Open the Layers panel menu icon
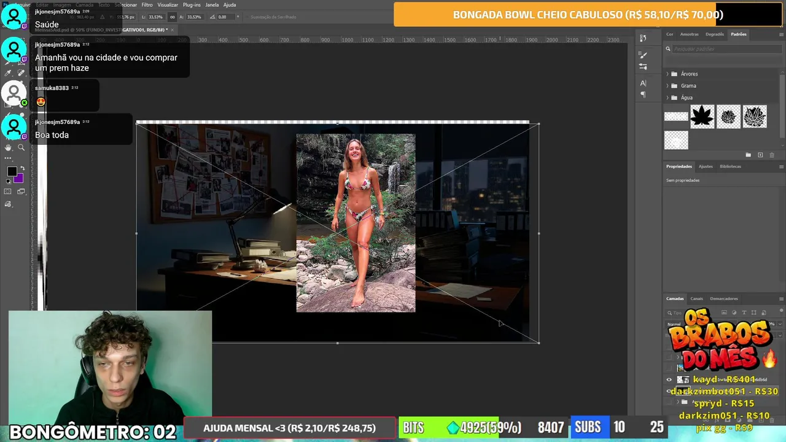This screenshot has width=786, height=442. (x=781, y=298)
